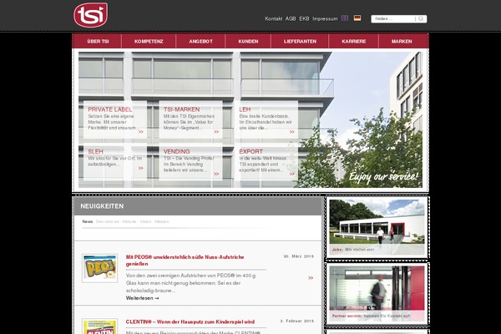Open the PEOS news article thumbnail
The height and width of the screenshot is (334, 501).
[99, 268]
